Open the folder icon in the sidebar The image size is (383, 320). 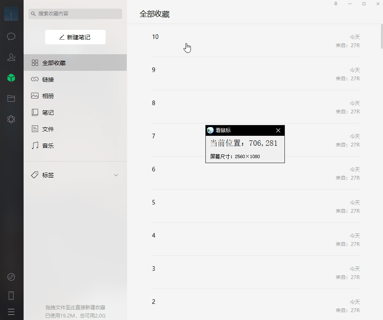coord(11,99)
